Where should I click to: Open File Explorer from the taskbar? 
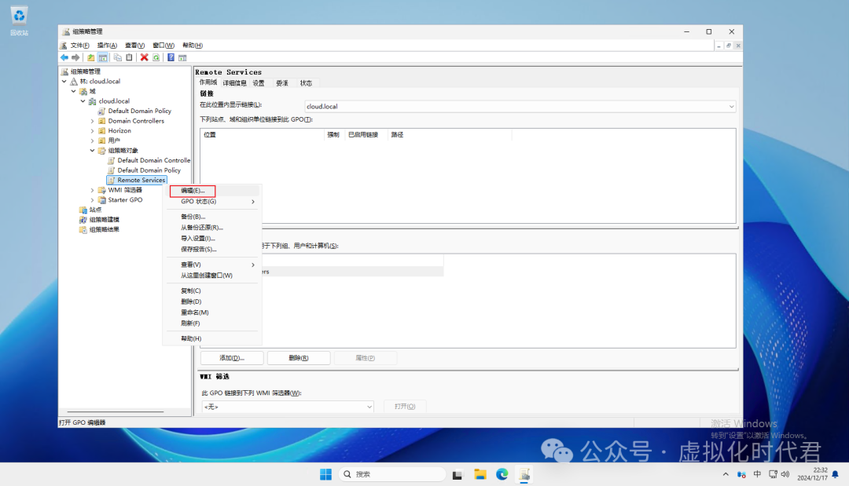[x=480, y=474]
